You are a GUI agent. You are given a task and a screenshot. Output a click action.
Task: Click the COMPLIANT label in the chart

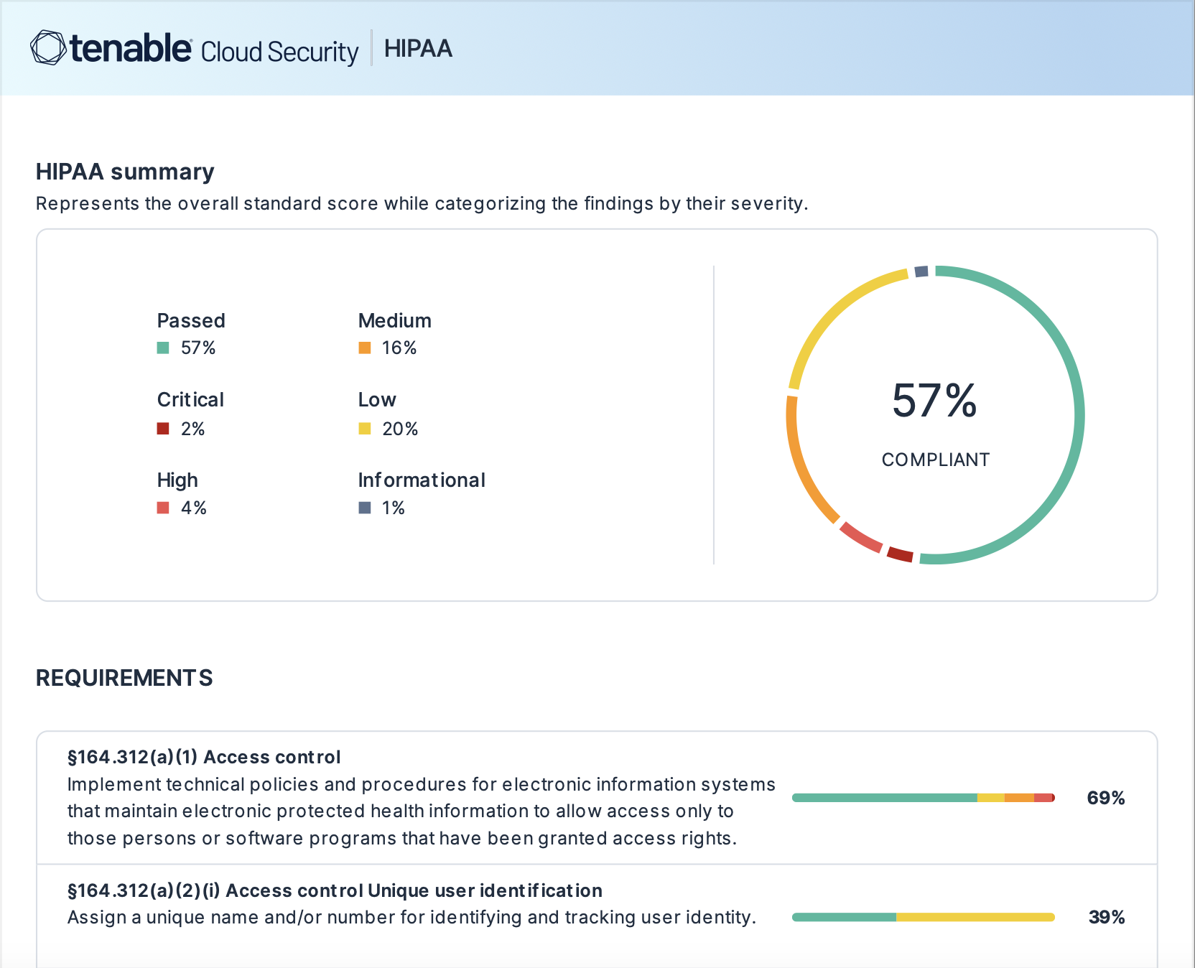click(935, 460)
